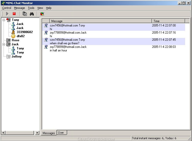Screen dimensions: 192x141
Task: Click the copy documents toolbar icon
Action: coord(25,14)
